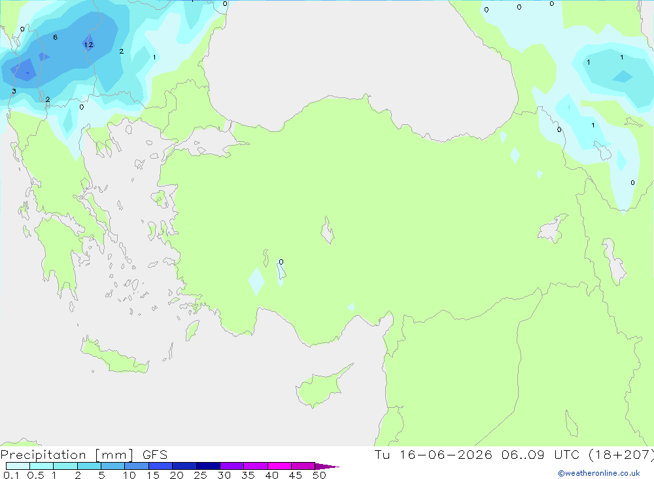The width and height of the screenshot is (654, 479).
Task: Click the '25' legend scale label
Action: [x=200, y=475]
